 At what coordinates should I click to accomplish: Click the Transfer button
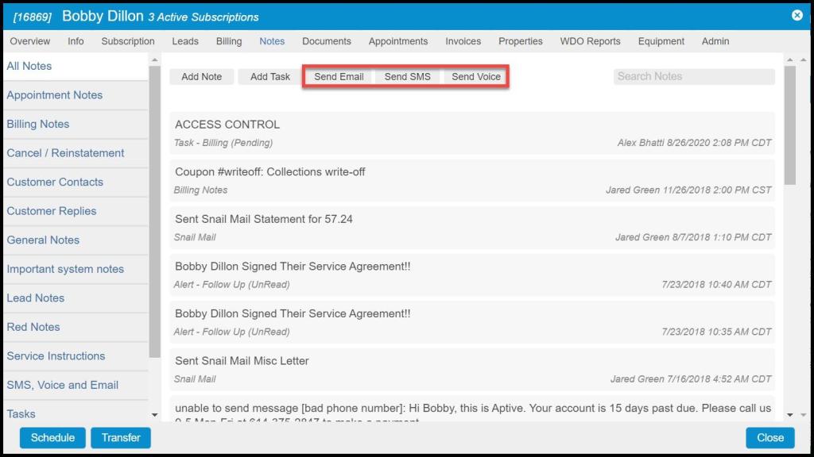(121, 437)
